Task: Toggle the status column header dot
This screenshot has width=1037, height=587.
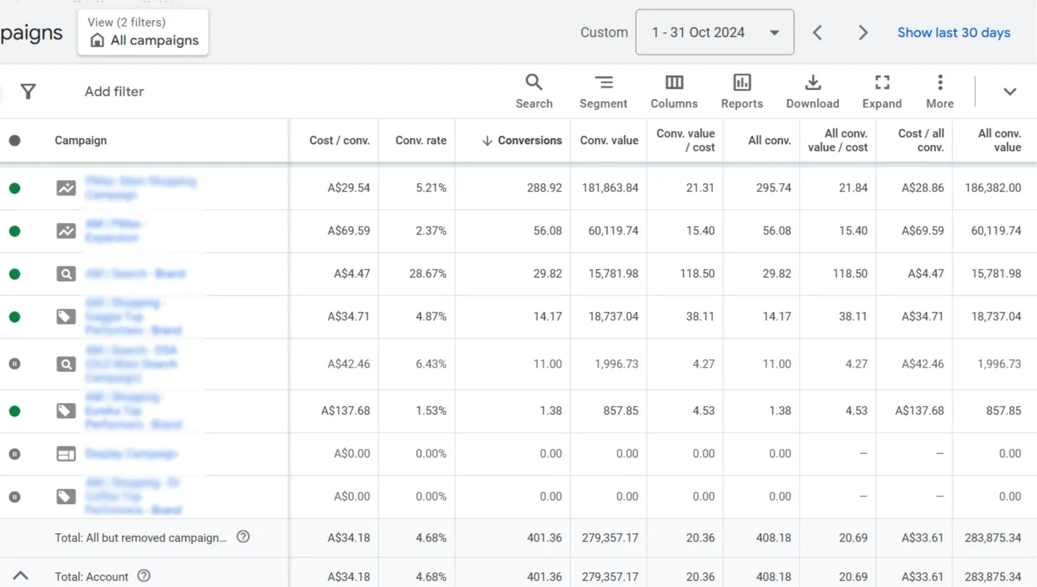Action: tap(14, 140)
